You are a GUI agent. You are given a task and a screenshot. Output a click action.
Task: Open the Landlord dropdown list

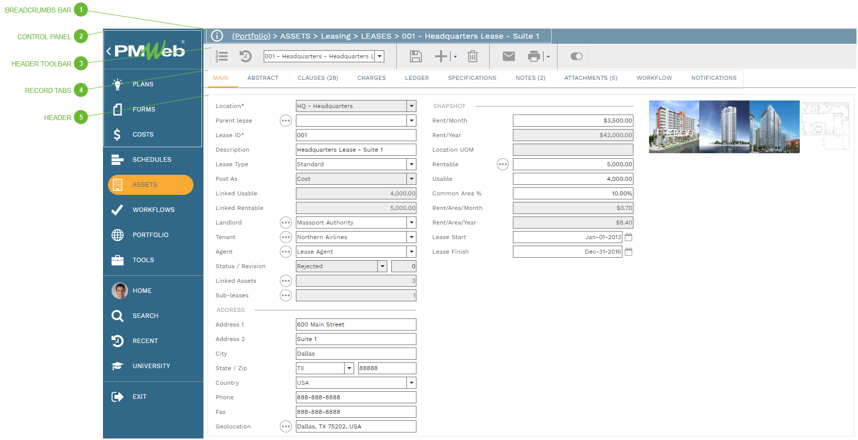411,223
